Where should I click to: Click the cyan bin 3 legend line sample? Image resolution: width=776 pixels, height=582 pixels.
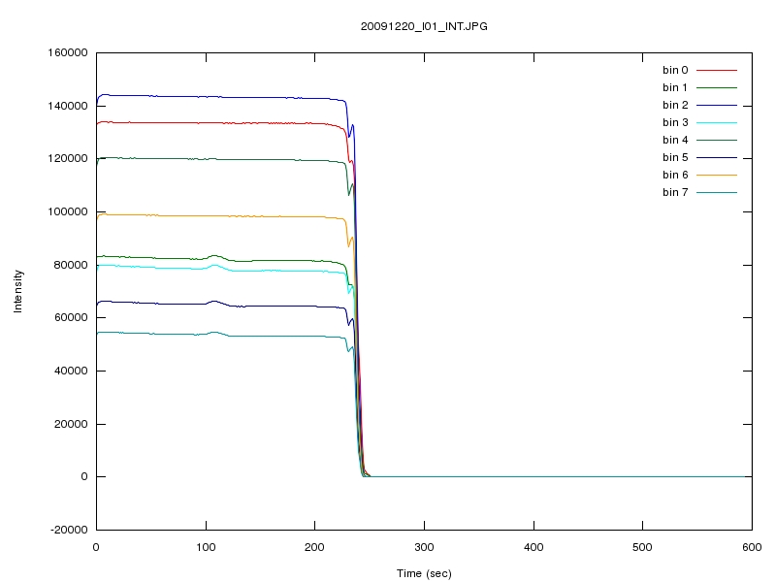coord(717,122)
